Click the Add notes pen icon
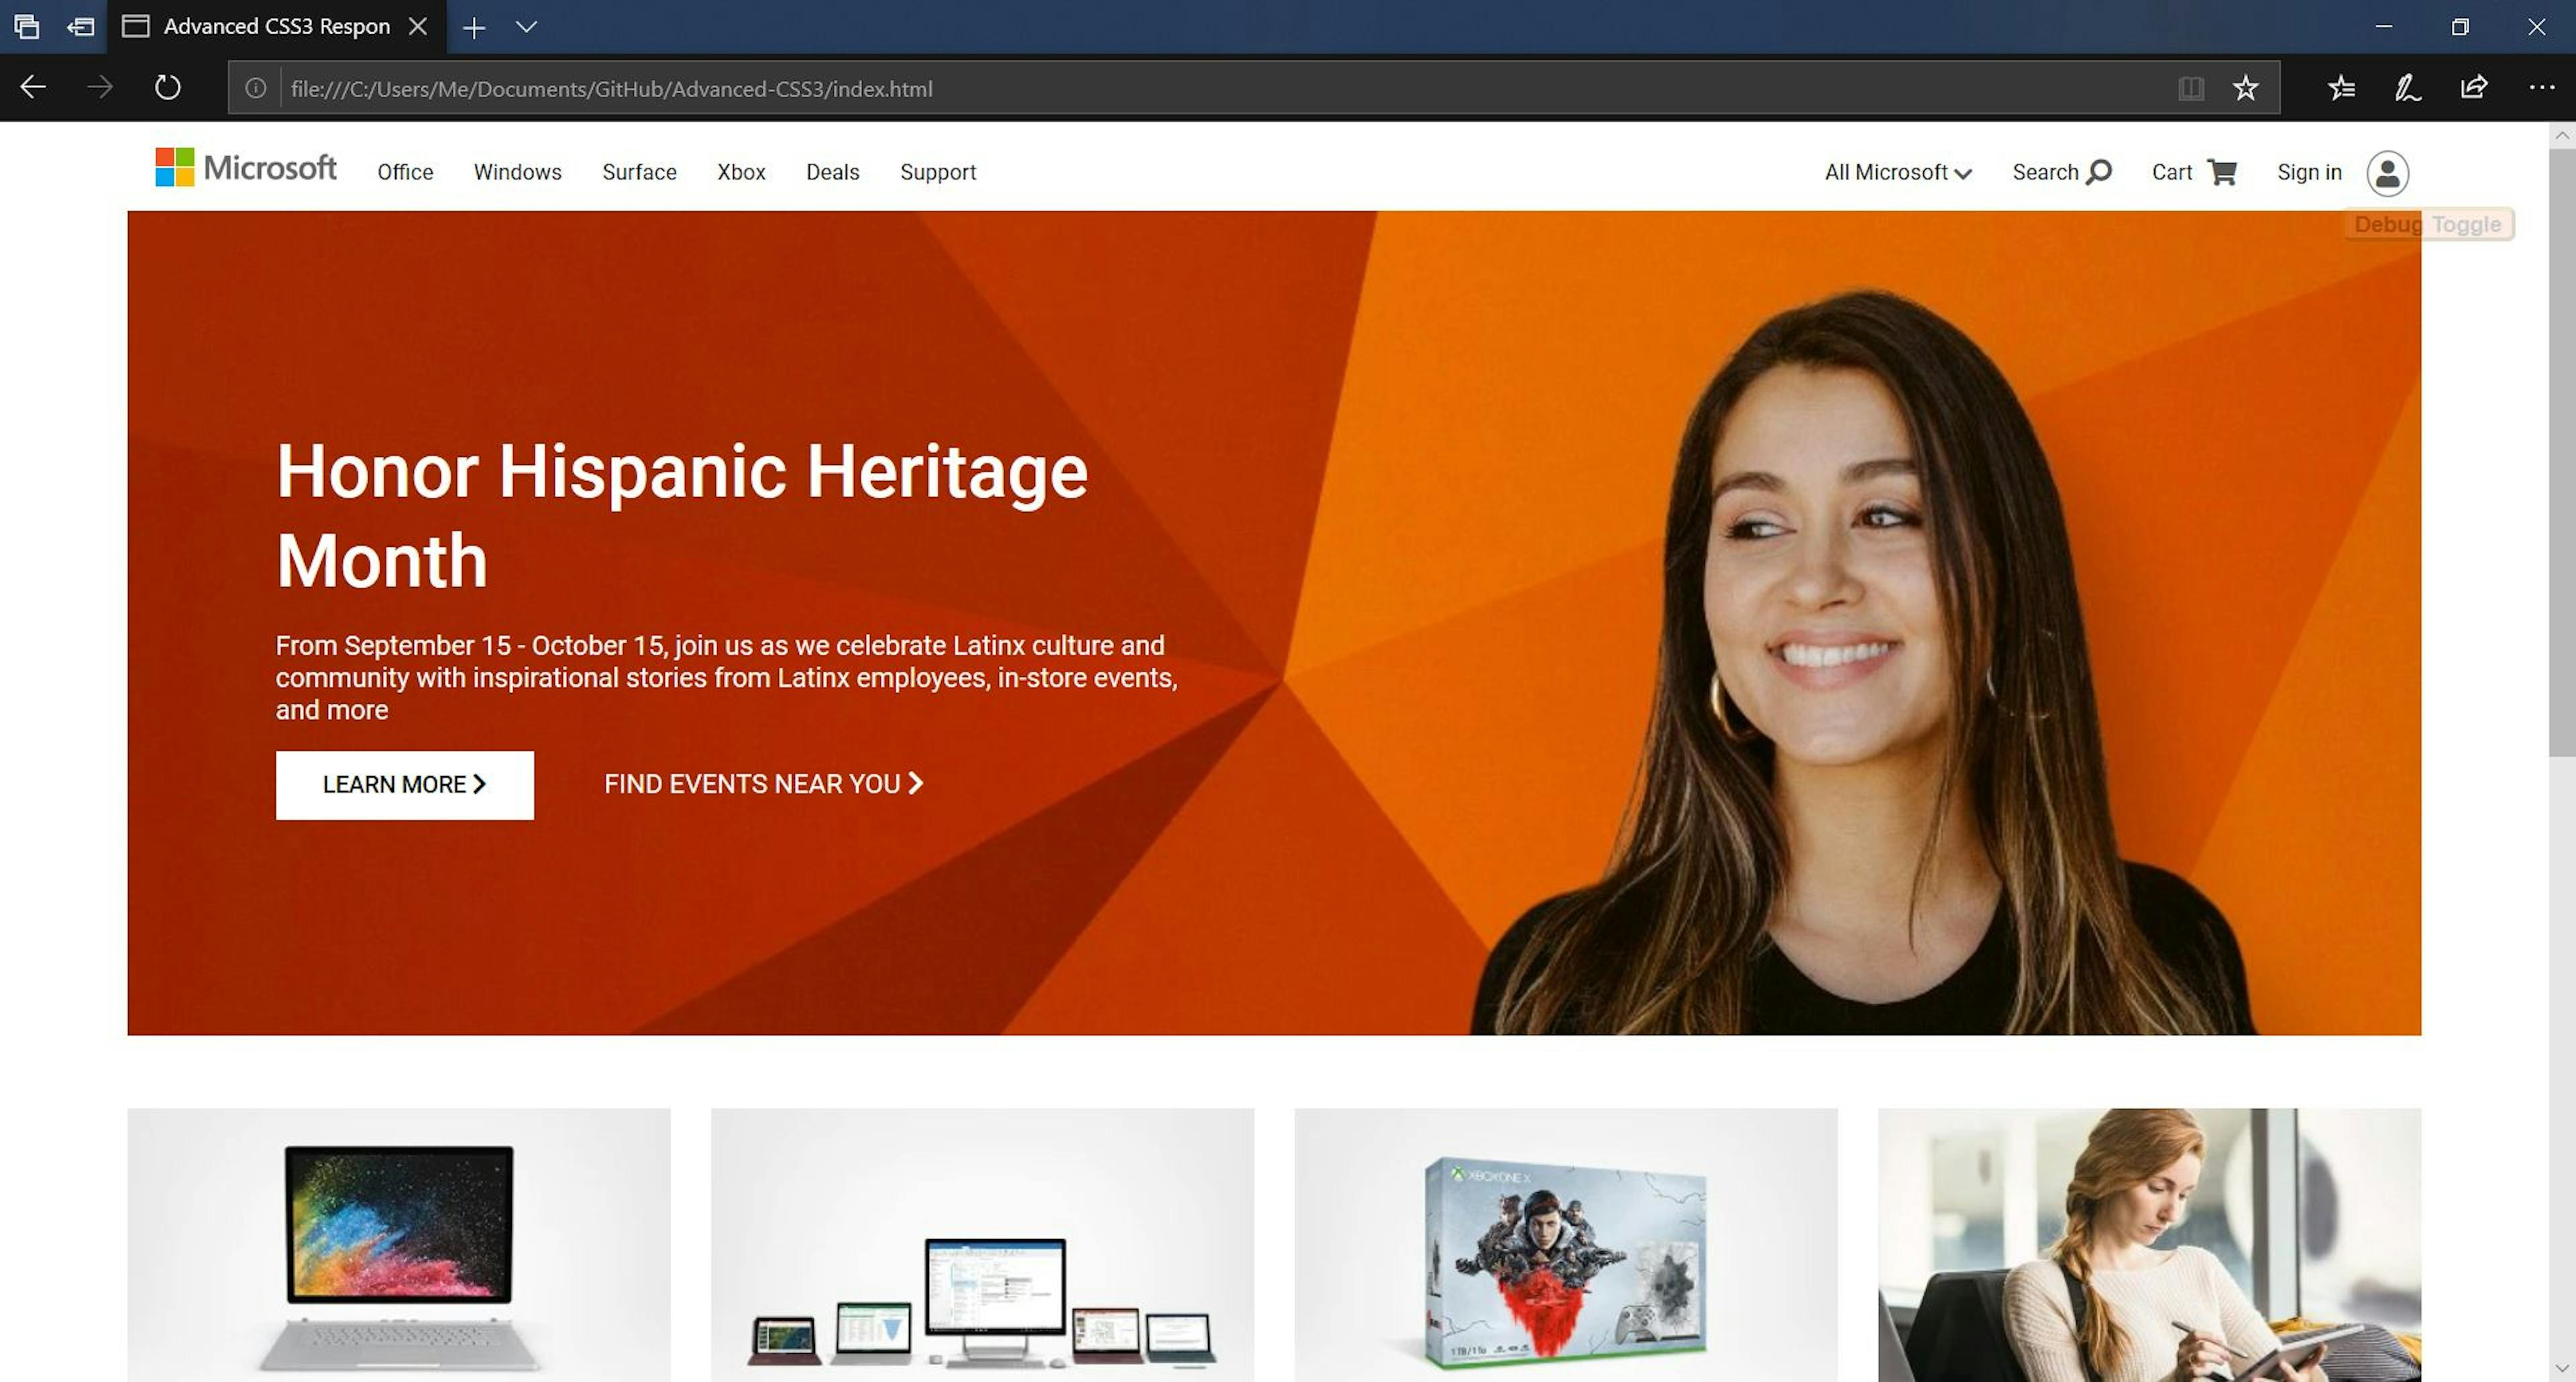Screen dimensions: 2576x1382 pos(2407,88)
